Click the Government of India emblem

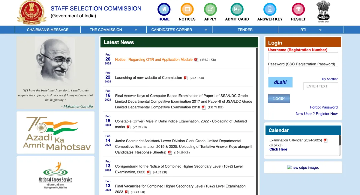[323, 11]
